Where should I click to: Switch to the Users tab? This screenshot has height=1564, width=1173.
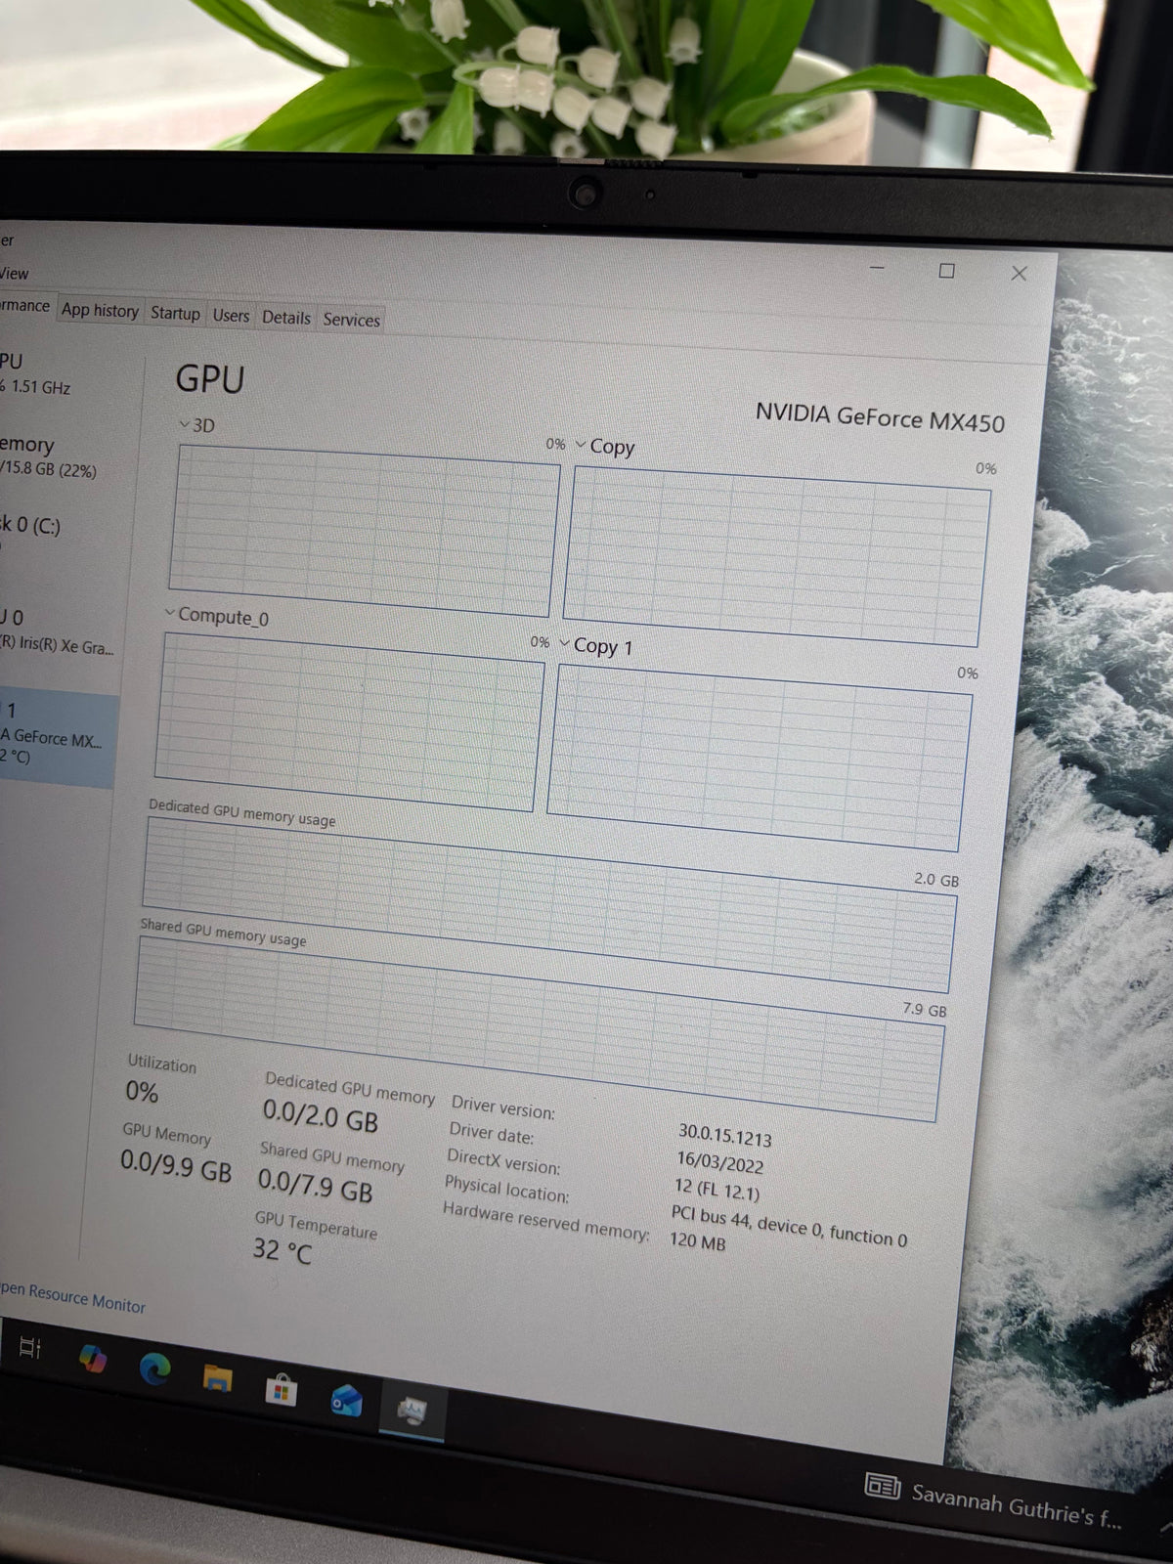231,316
